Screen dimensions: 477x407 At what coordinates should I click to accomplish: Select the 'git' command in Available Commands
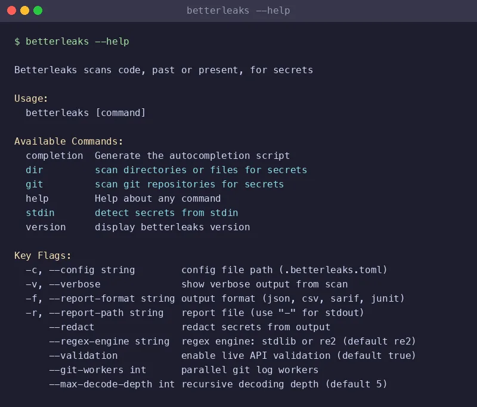point(34,184)
